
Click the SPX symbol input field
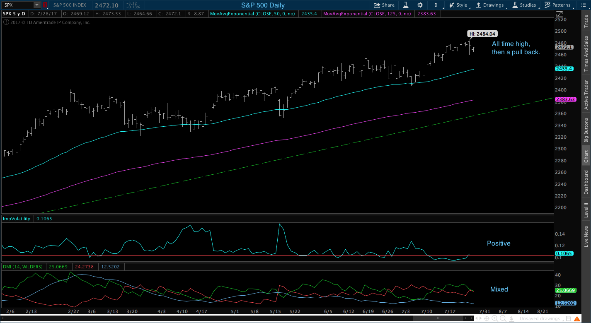tap(17, 5)
